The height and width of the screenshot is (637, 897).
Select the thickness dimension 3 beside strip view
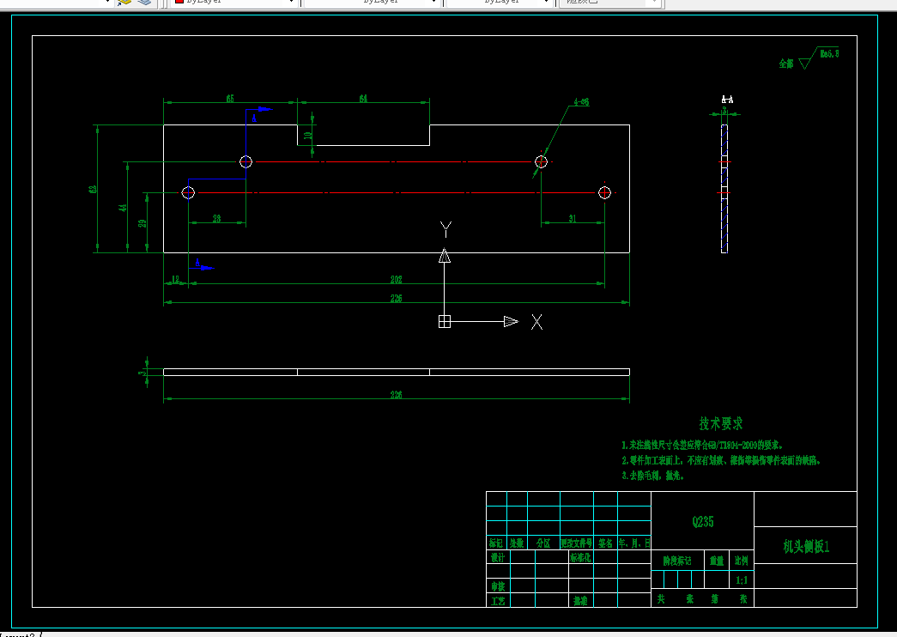click(x=141, y=373)
